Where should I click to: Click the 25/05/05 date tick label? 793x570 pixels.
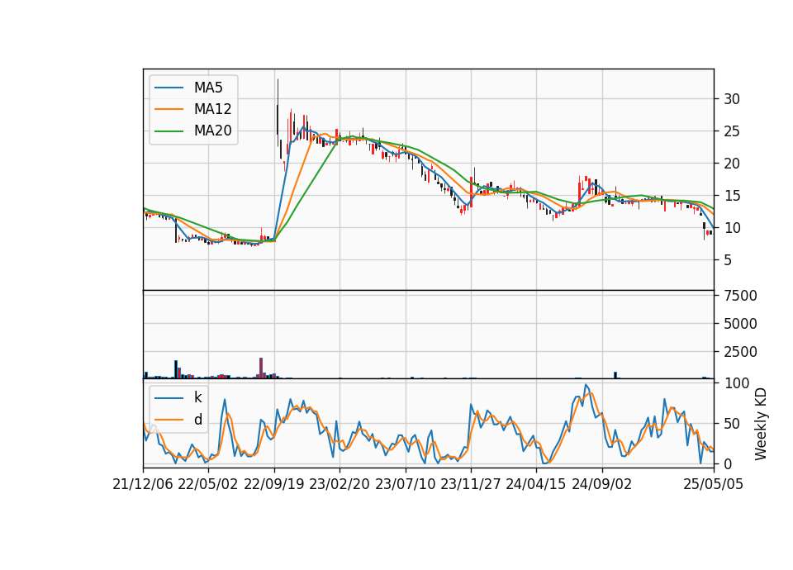pos(714,484)
